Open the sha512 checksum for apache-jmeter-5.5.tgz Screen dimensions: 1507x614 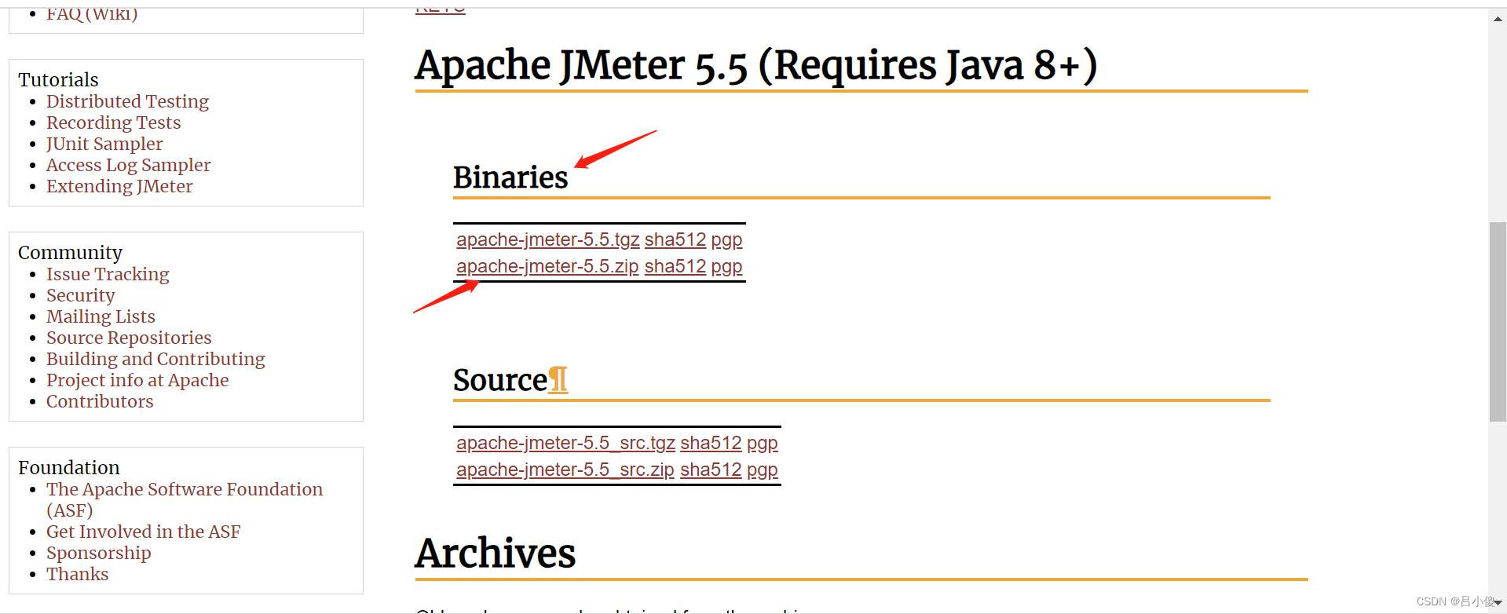pos(675,239)
